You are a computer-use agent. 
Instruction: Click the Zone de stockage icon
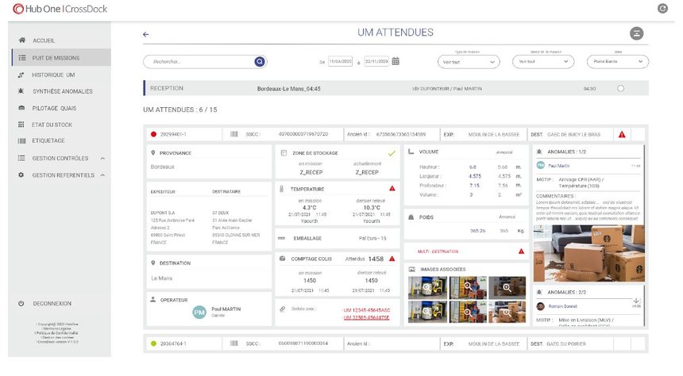tap(284, 153)
